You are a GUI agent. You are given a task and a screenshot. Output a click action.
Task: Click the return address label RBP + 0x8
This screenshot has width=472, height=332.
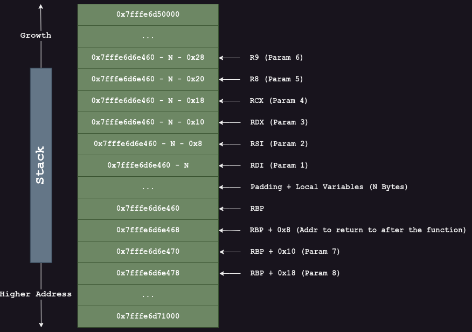tap(358, 230)
